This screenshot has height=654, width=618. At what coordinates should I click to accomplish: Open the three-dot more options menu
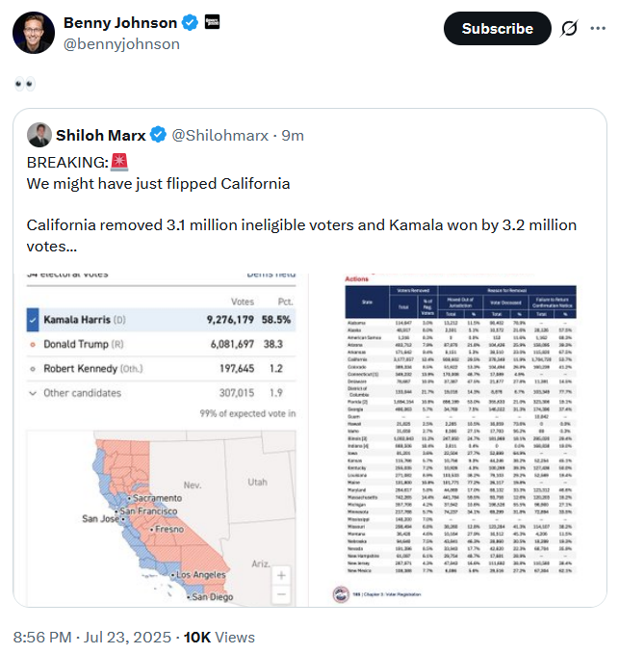point(598,28)
